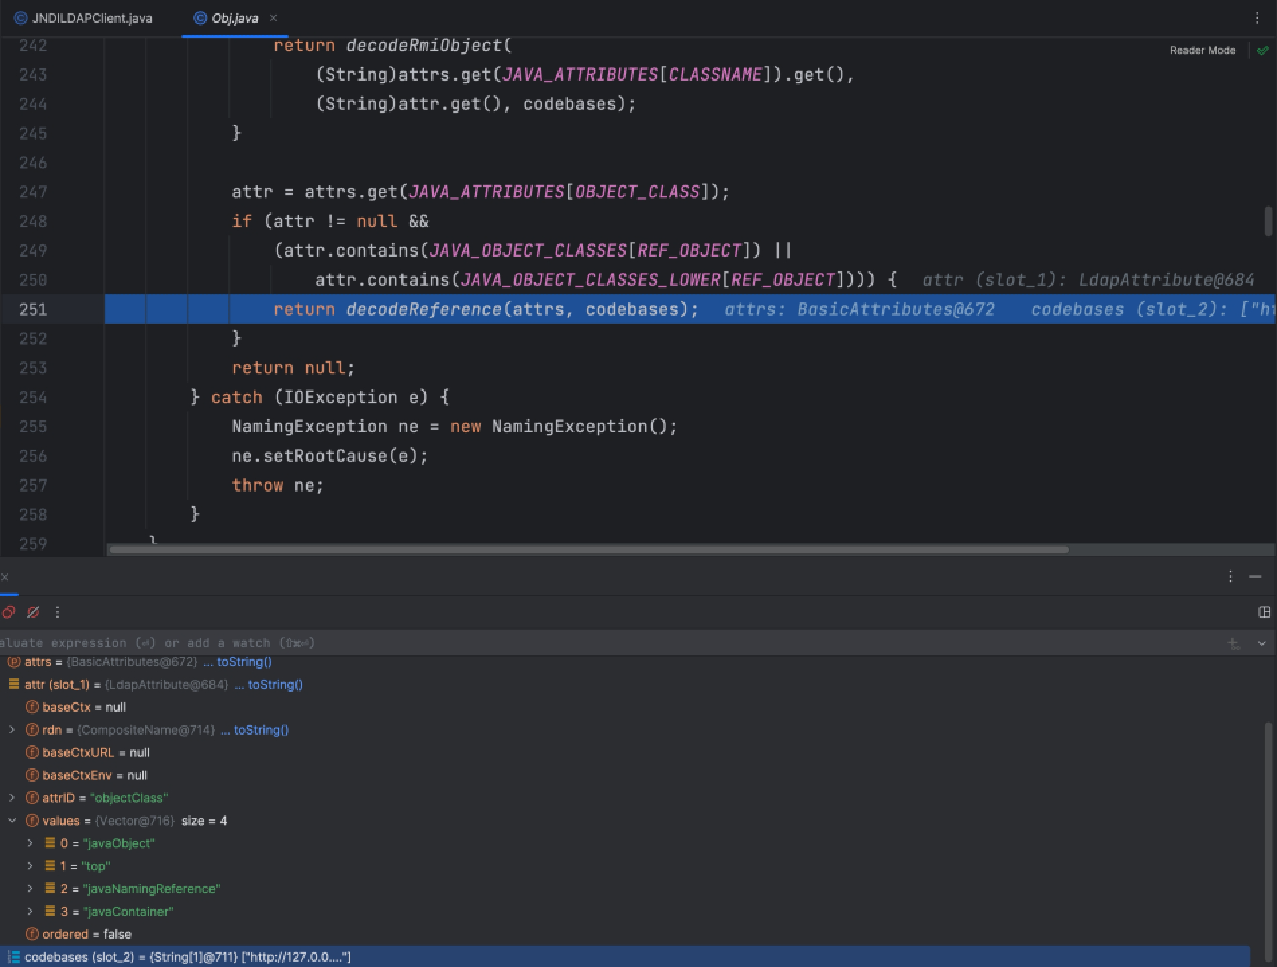1277x967 pixels.
Task: Click the add to watches plus icon
Action: point(1233,643)
